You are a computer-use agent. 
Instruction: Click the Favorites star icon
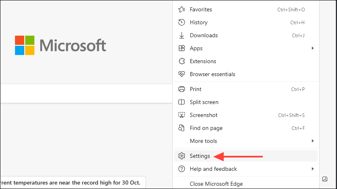point(182,9)
